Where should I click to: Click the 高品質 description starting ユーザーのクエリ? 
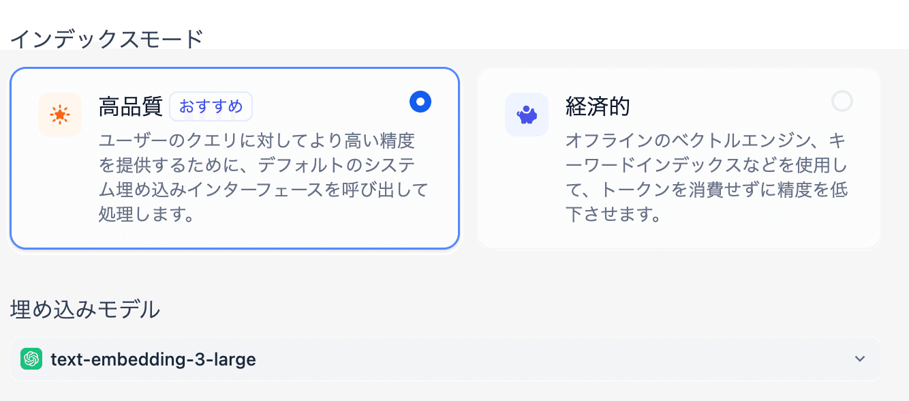(x=257, y=141)
